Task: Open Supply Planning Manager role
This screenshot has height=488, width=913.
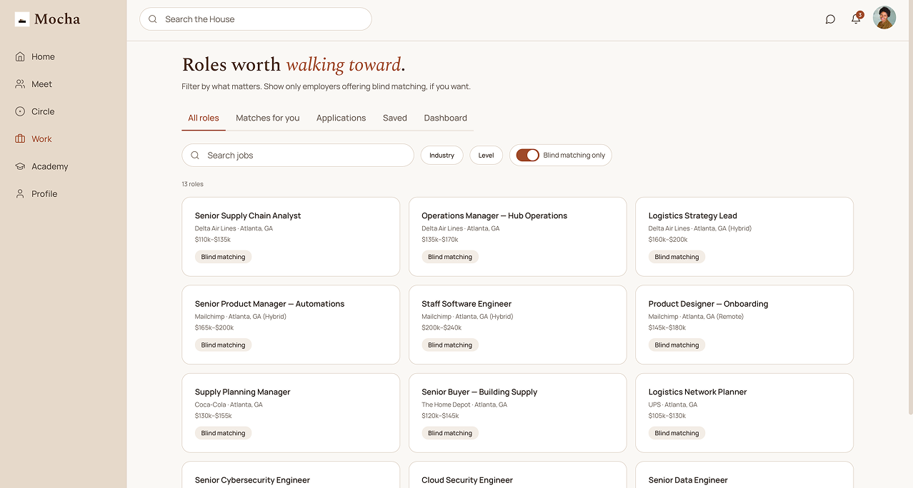Action: click(x=291, y=413)
